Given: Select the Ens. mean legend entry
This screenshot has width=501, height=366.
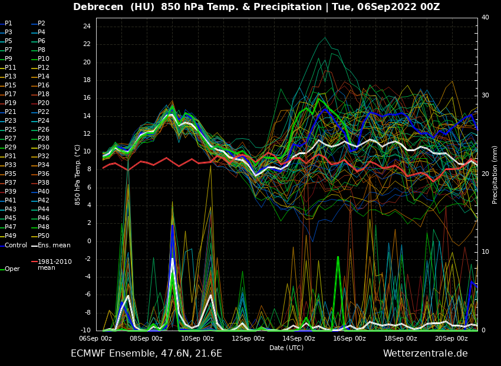Looking at the screenshot, I should click(54, 245).
